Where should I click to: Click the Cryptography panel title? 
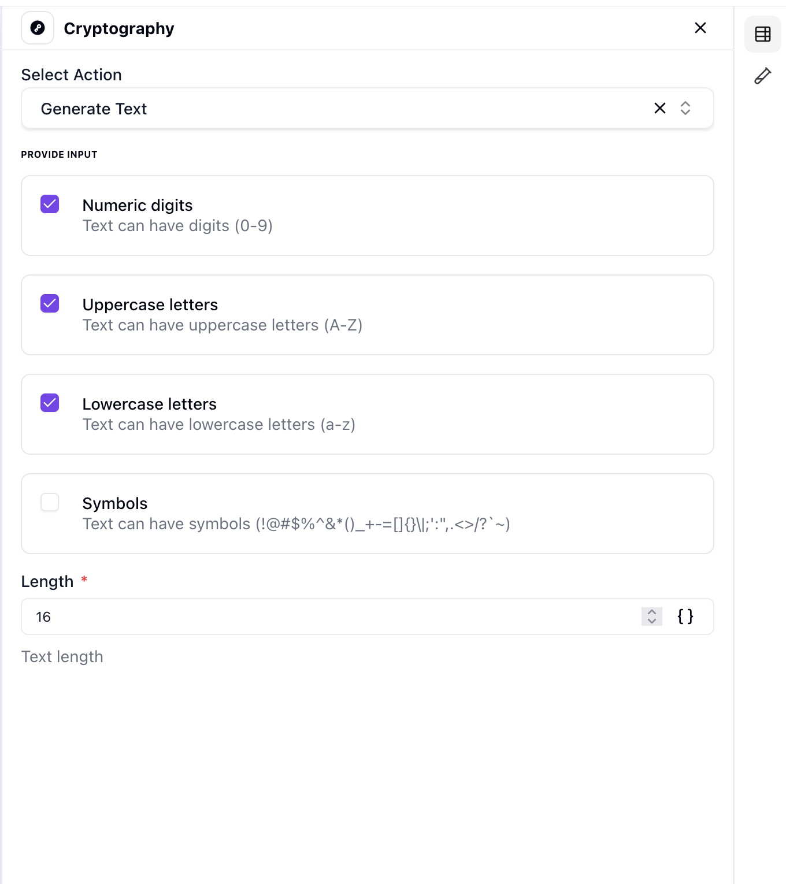click(119, 28)
